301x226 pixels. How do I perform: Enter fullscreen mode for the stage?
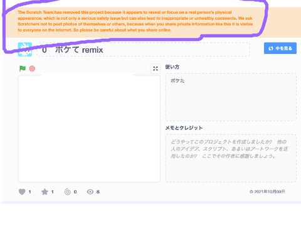coord(156,68)
